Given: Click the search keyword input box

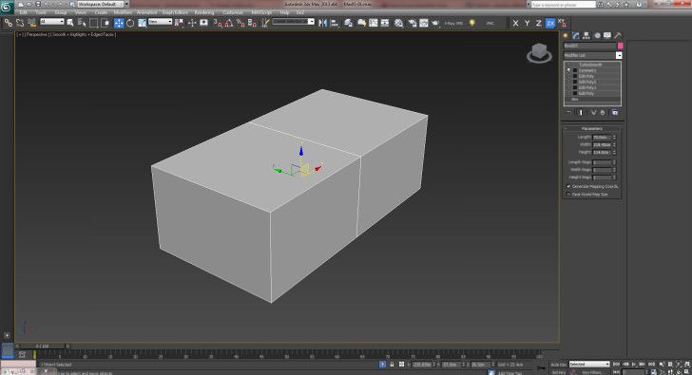Looking at the screenshot, I should pos(563,5).
